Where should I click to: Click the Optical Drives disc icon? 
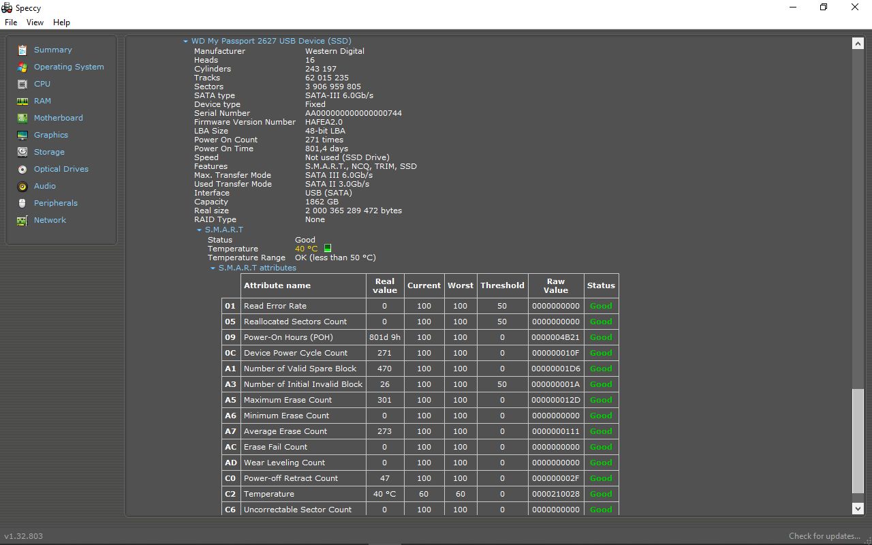coord(22,169)
